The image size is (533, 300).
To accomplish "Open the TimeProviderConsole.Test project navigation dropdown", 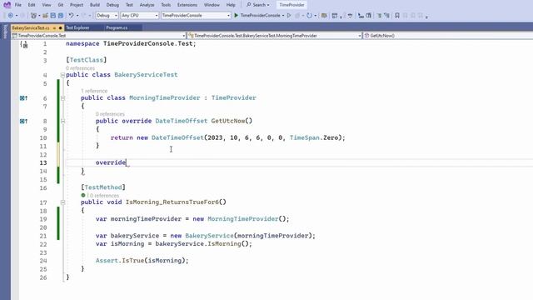I will pos(98,35).
